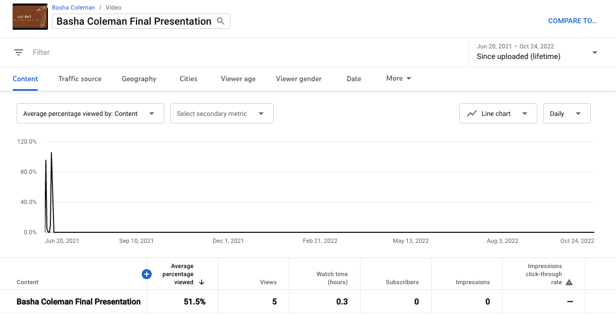616x321 pixels.
Task: Switch to the Traffic source tab
Action: click(80, 79)
